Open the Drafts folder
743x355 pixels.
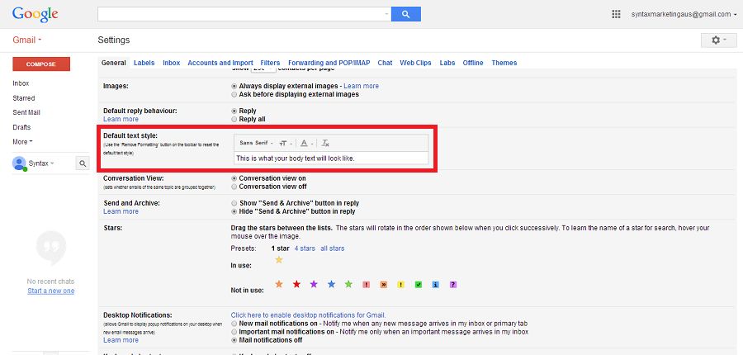(x=21, y=127)
